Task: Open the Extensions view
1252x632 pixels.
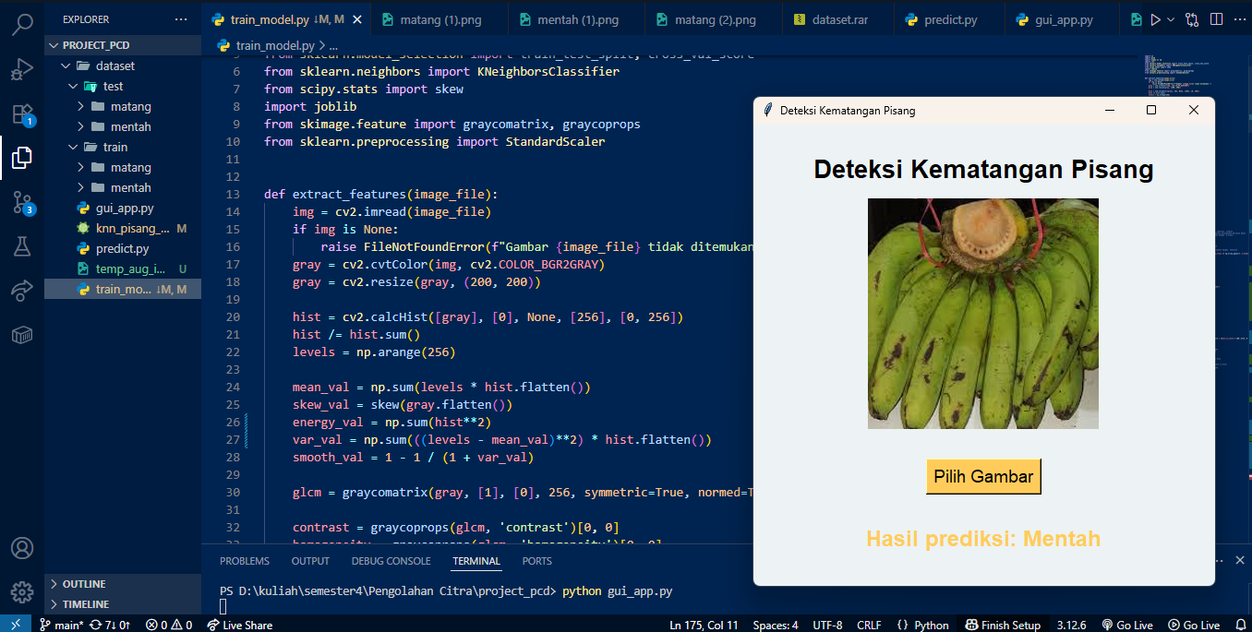Action: [22, 114]
